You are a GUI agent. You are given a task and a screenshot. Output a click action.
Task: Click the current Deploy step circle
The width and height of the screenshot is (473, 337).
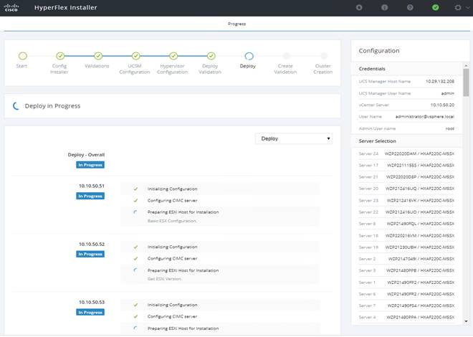click(249, 56)
